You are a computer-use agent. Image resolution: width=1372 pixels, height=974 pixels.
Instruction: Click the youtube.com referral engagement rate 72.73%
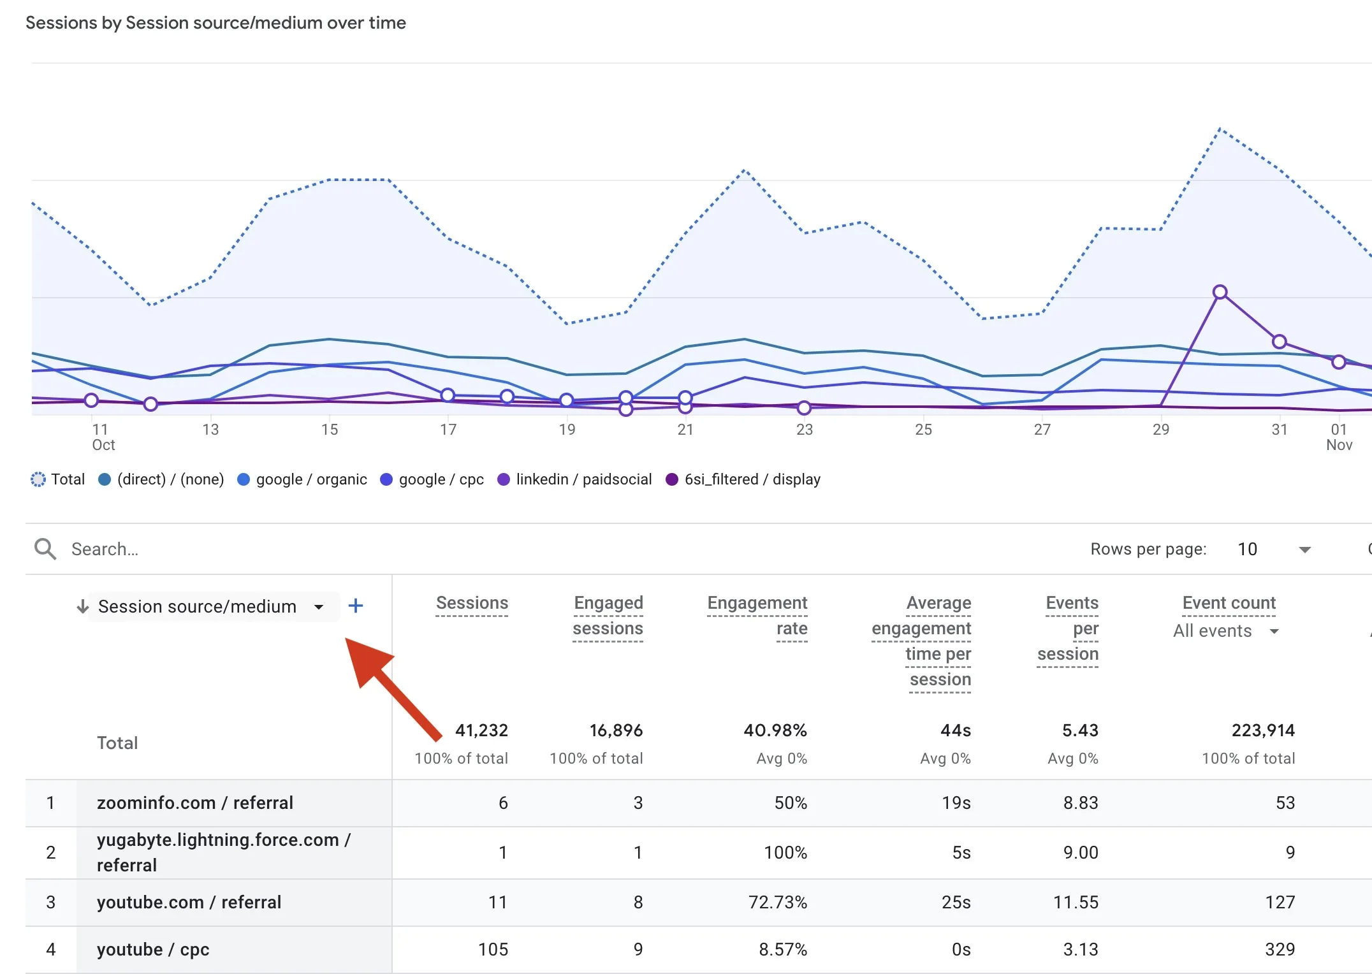coord(778,902)
